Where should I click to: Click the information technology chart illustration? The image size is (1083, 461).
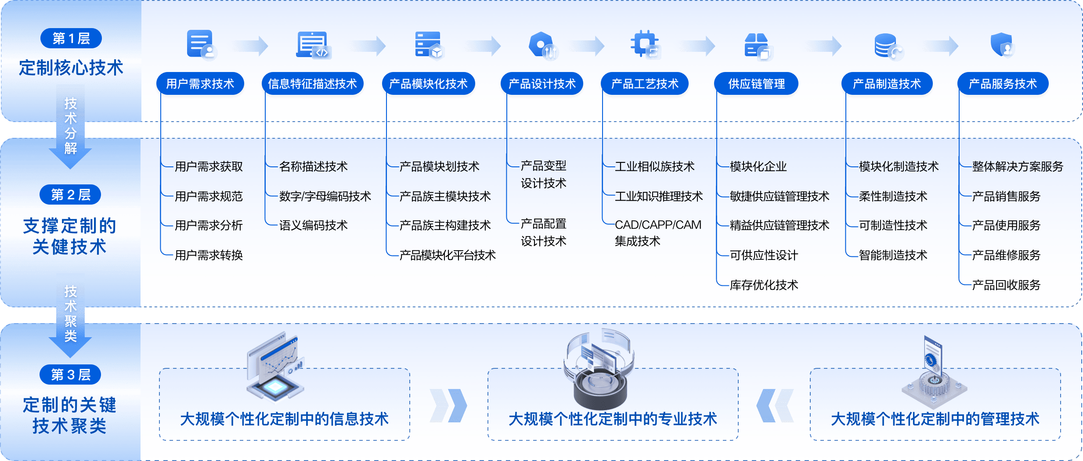pyautogui.click(x=275, y=366)
